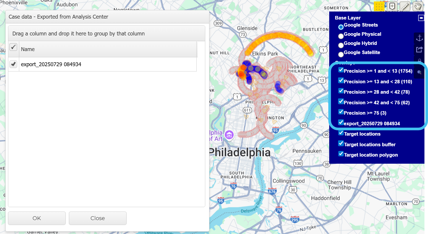Viewport: 428px width, 234px height.
Task: Click the add placemark tool icon
Action: tap(392, 6)
